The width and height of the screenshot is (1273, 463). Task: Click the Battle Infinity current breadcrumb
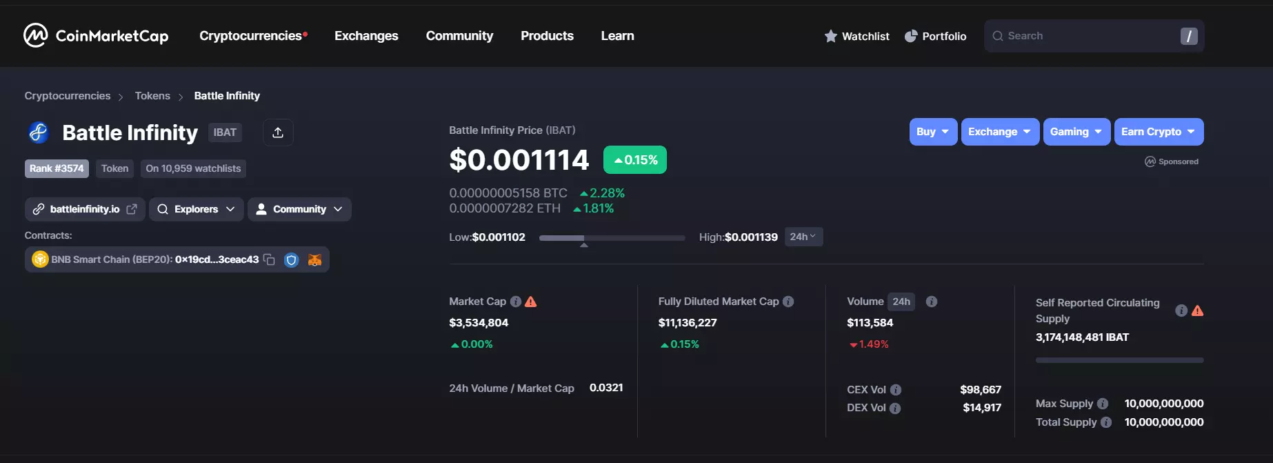click(x=227, y=96)
